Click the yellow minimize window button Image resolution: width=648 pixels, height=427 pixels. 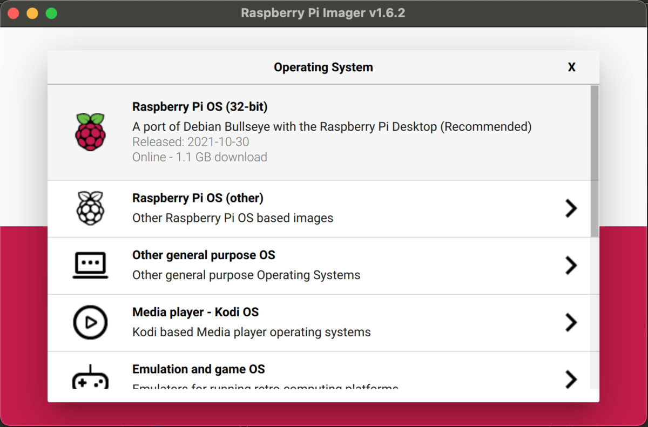pos(32,13)
